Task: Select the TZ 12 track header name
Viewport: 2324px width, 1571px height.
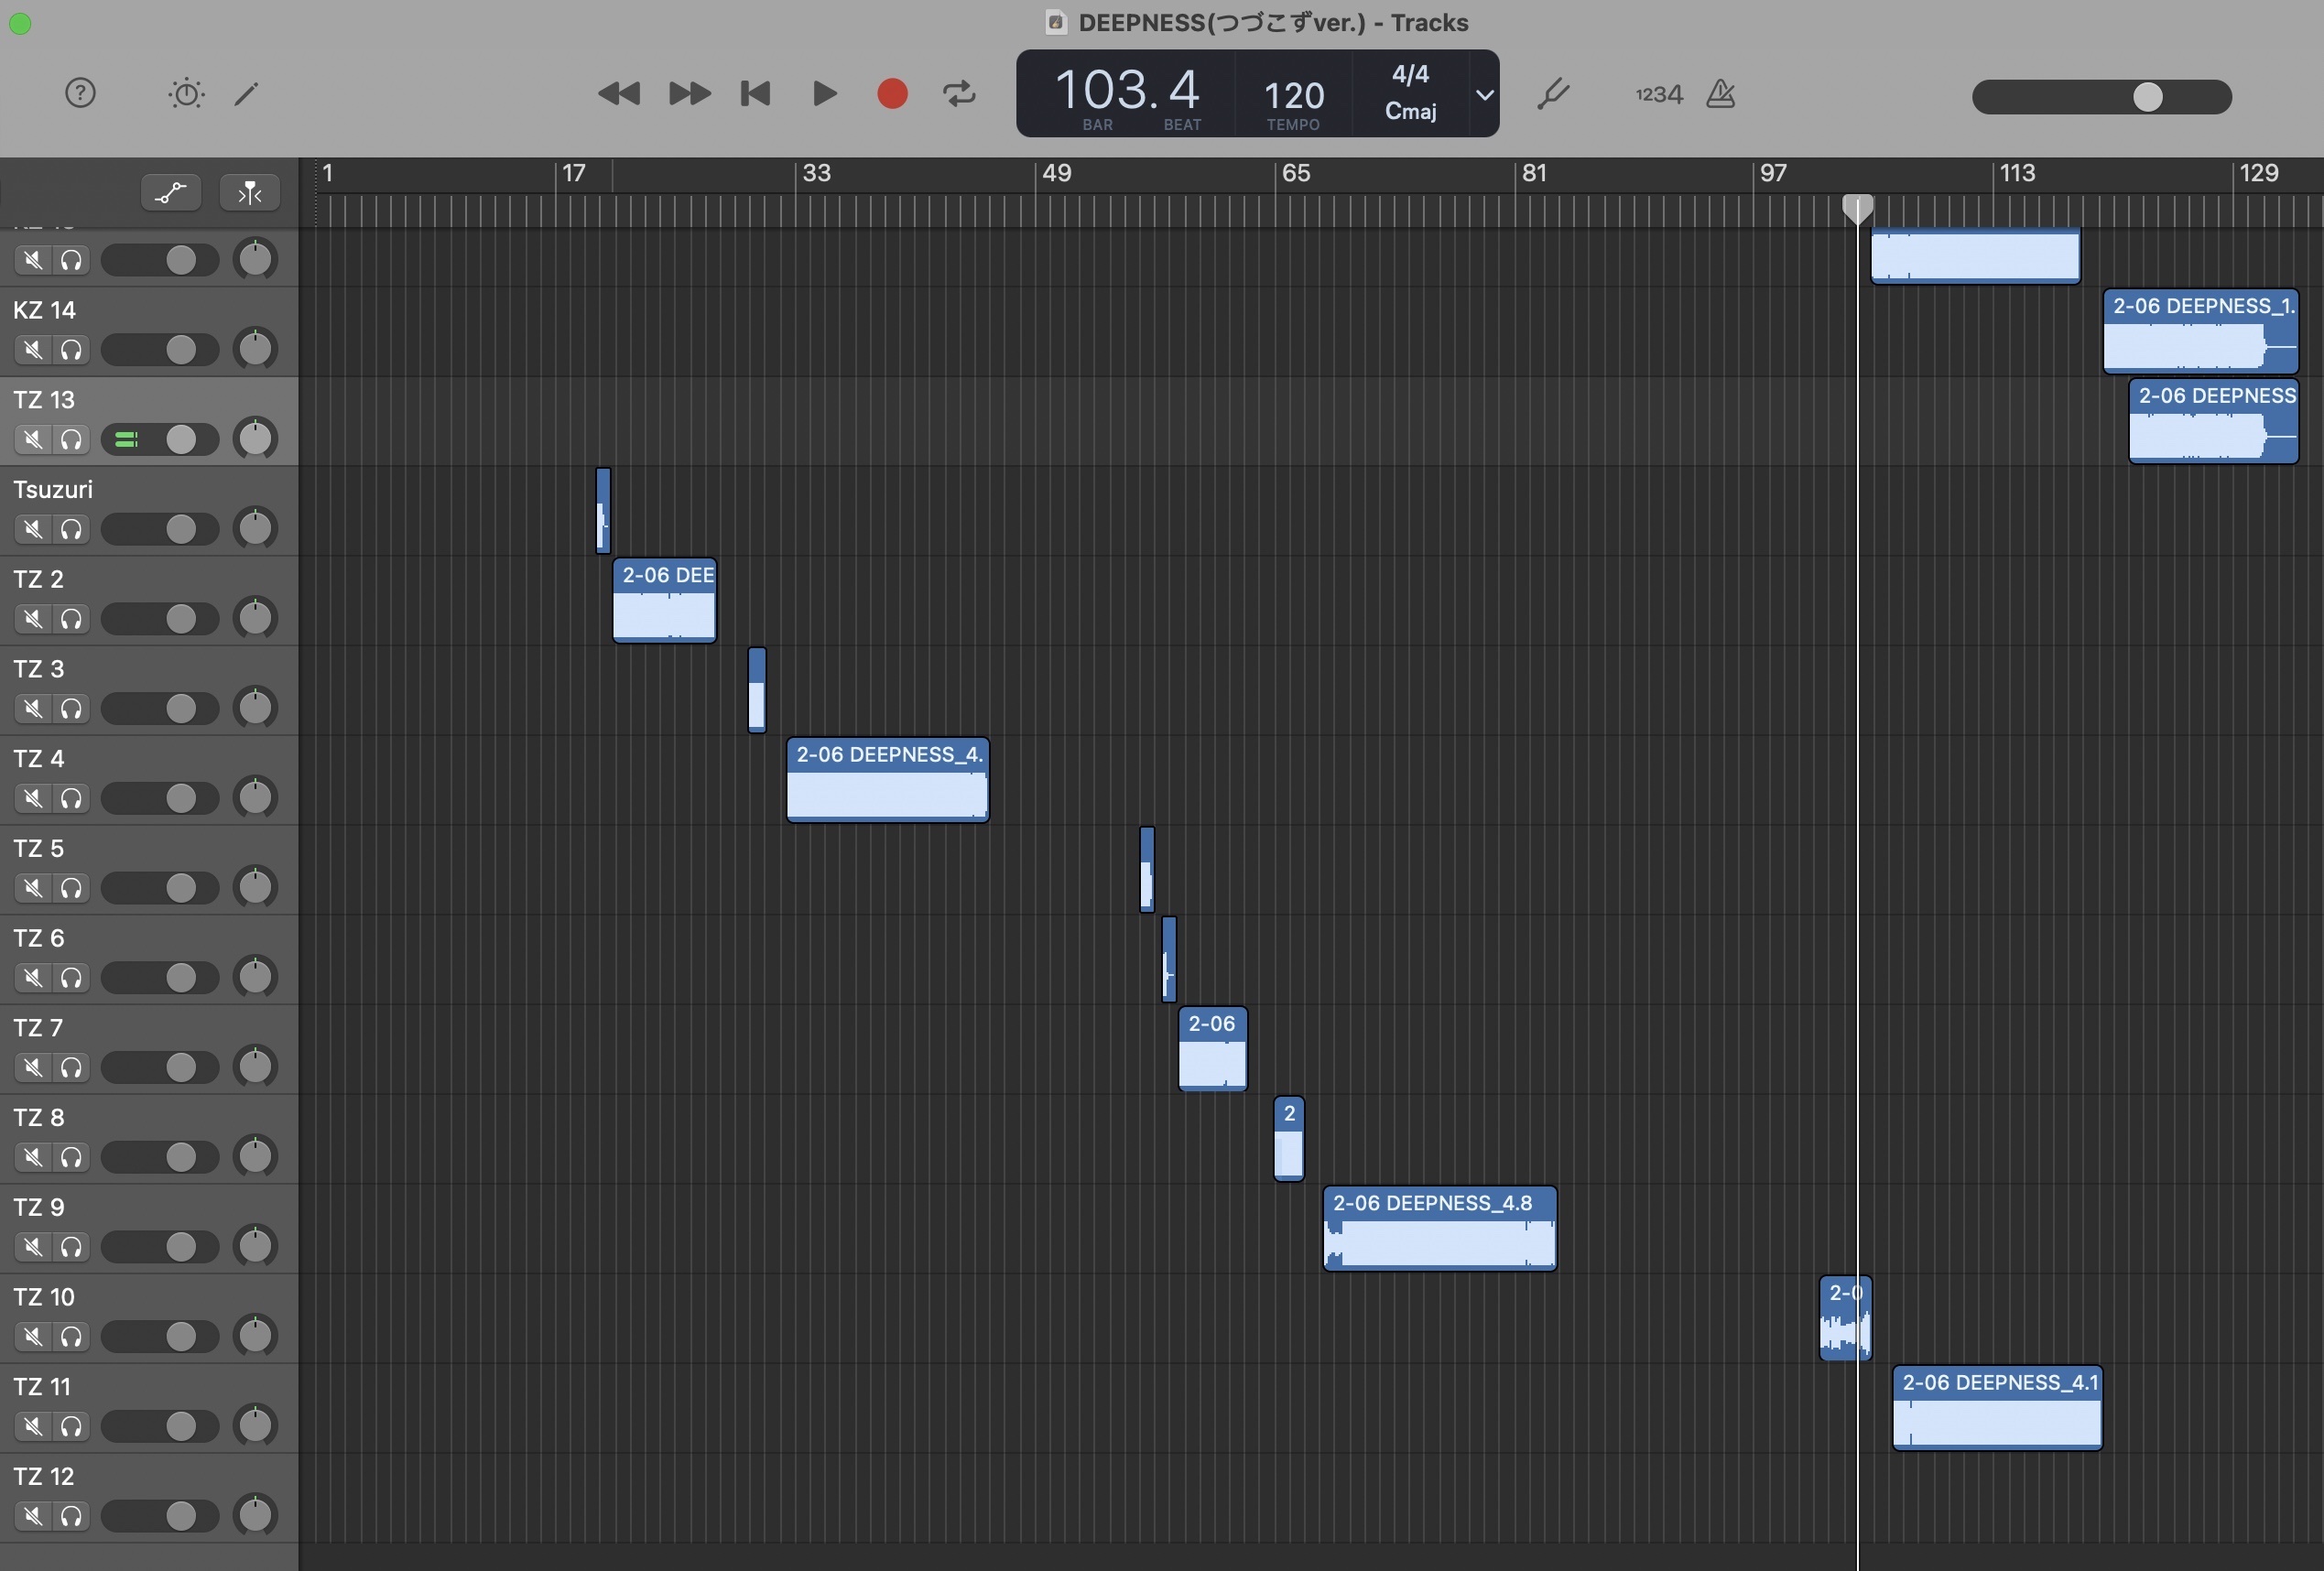Action: tap(43, 1477)
